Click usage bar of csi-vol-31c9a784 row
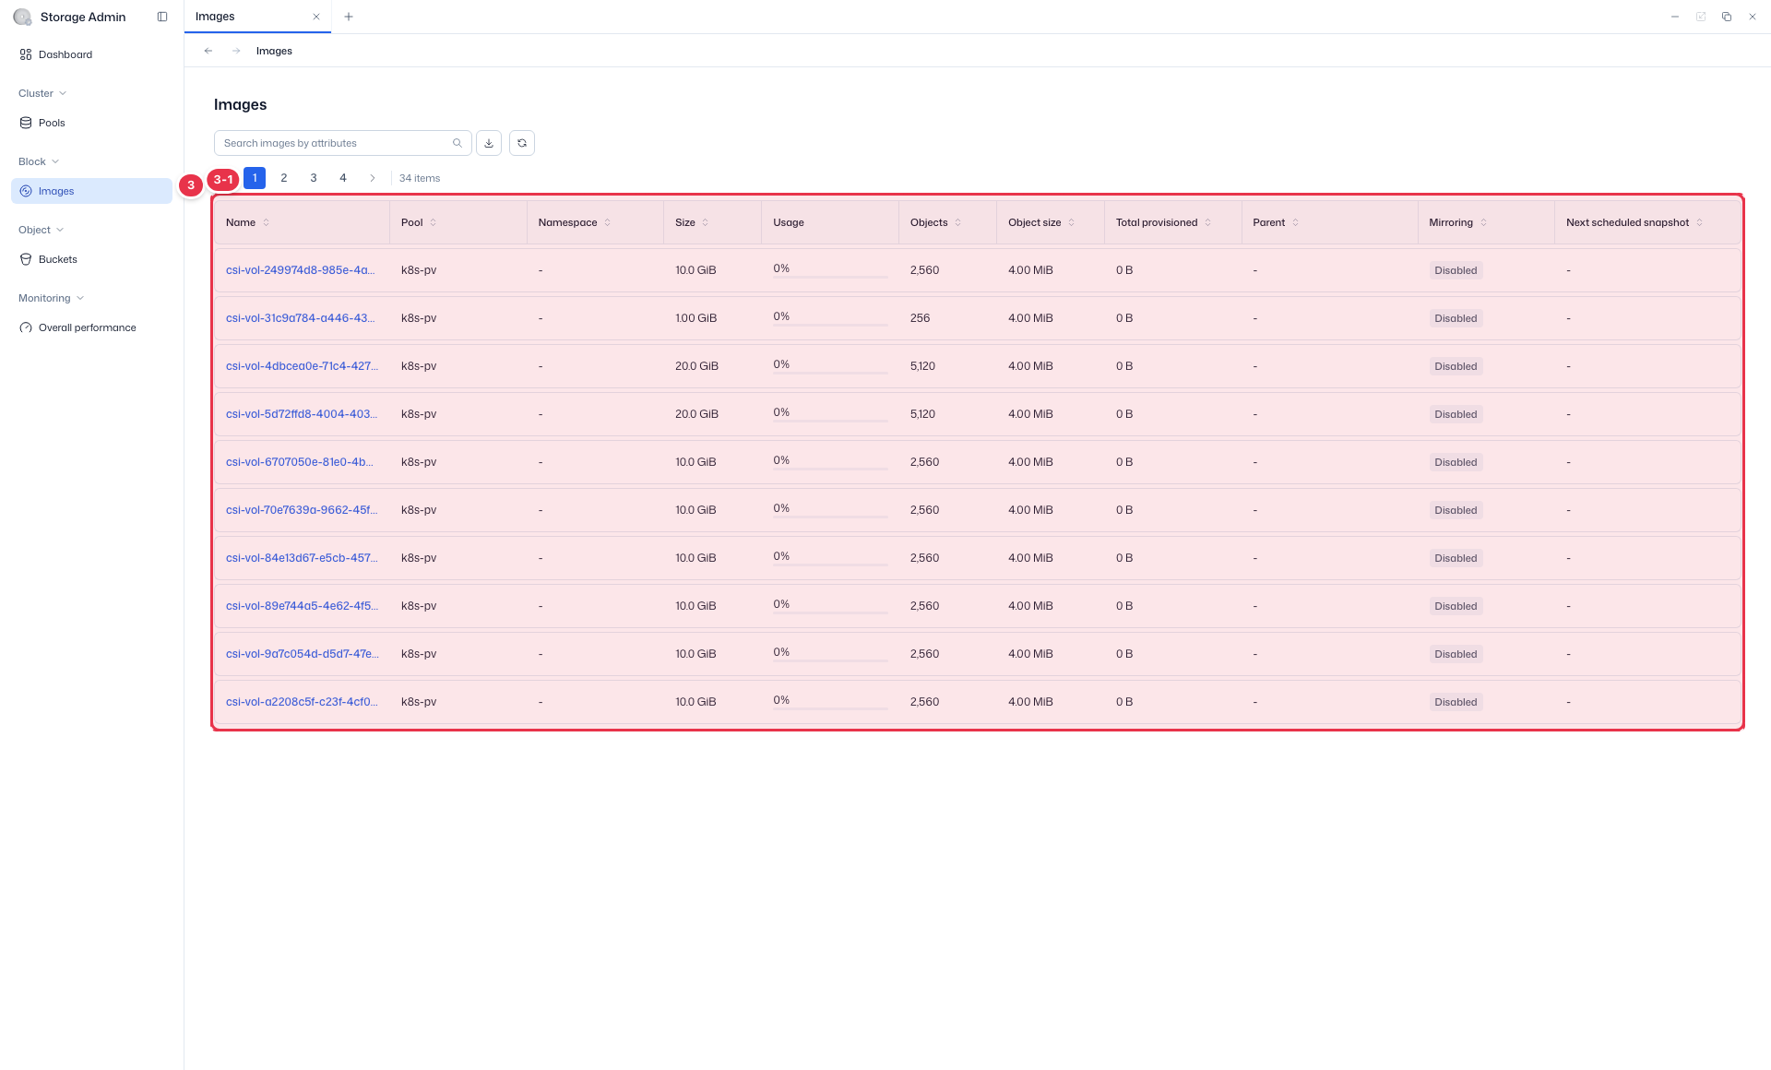The image size is (1771, 1070). 830,325
